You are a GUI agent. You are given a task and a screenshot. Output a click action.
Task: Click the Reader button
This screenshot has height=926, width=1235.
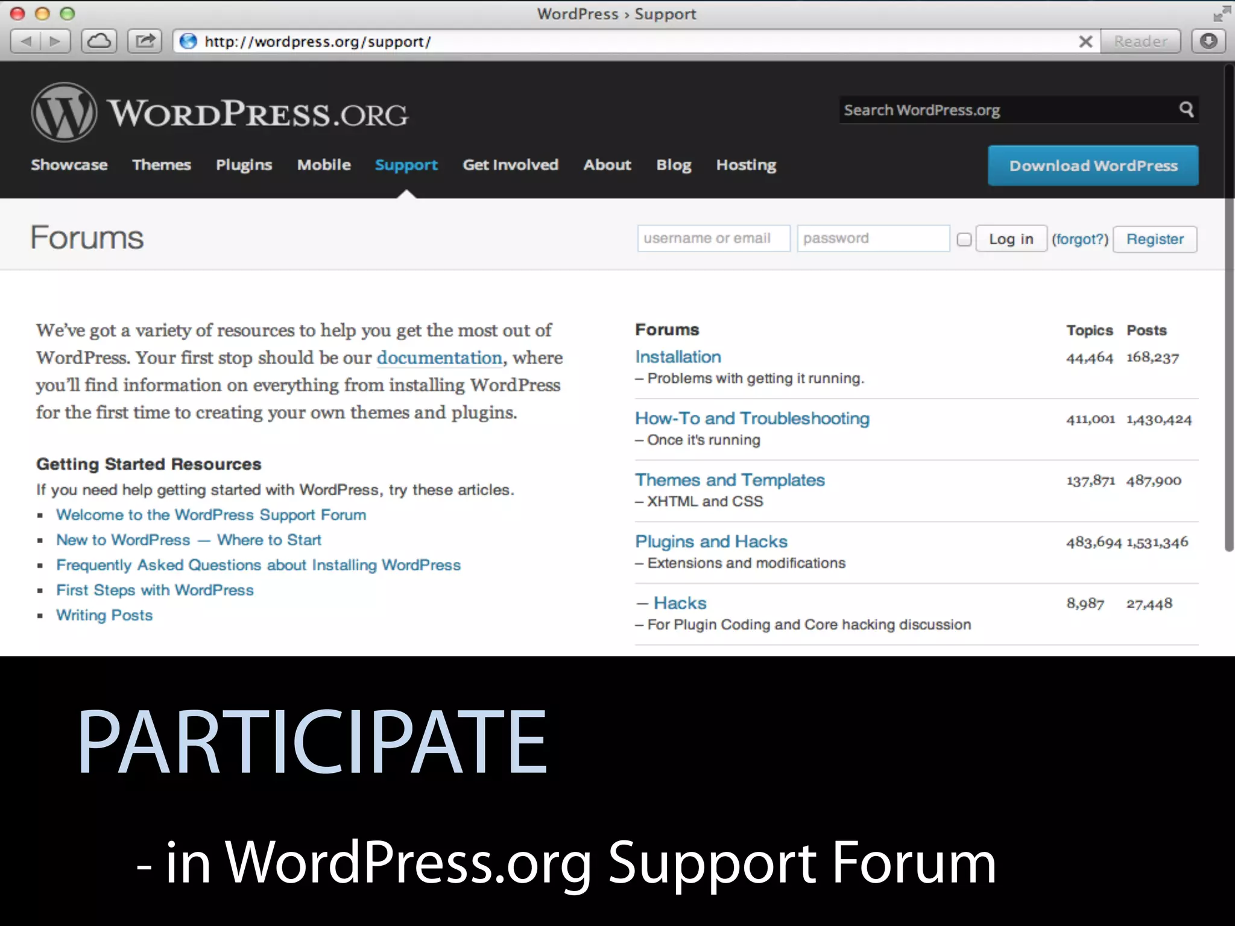1140,42
